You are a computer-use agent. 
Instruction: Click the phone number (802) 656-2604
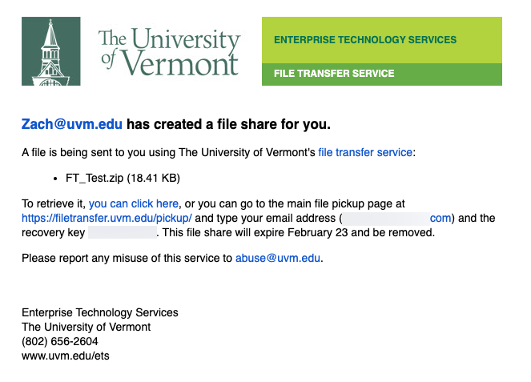(x=60, y=341)
